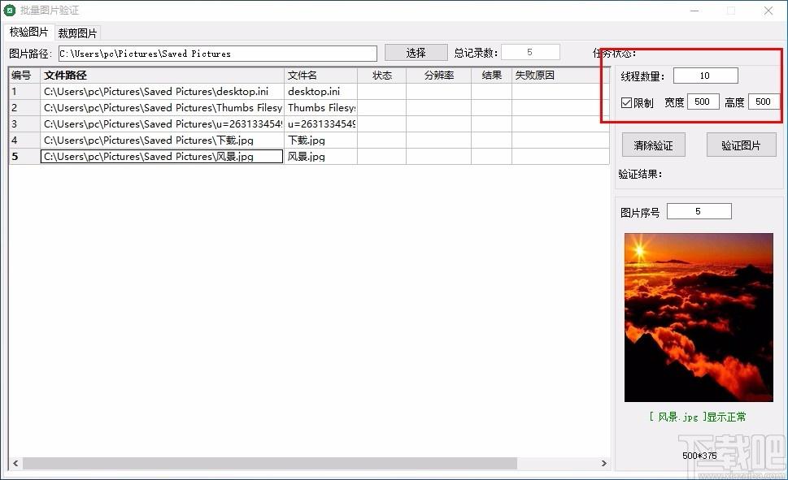Viewport: 788px width, 480px height.
Task: Click the 文件名 column header
Action: tap(320, 76)
